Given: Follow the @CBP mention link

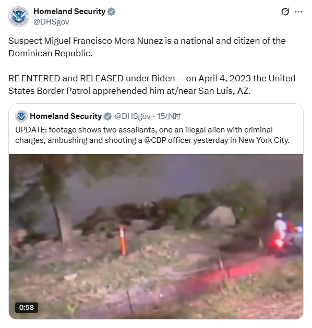Looking at the screenshot, I should pos(155,140).
